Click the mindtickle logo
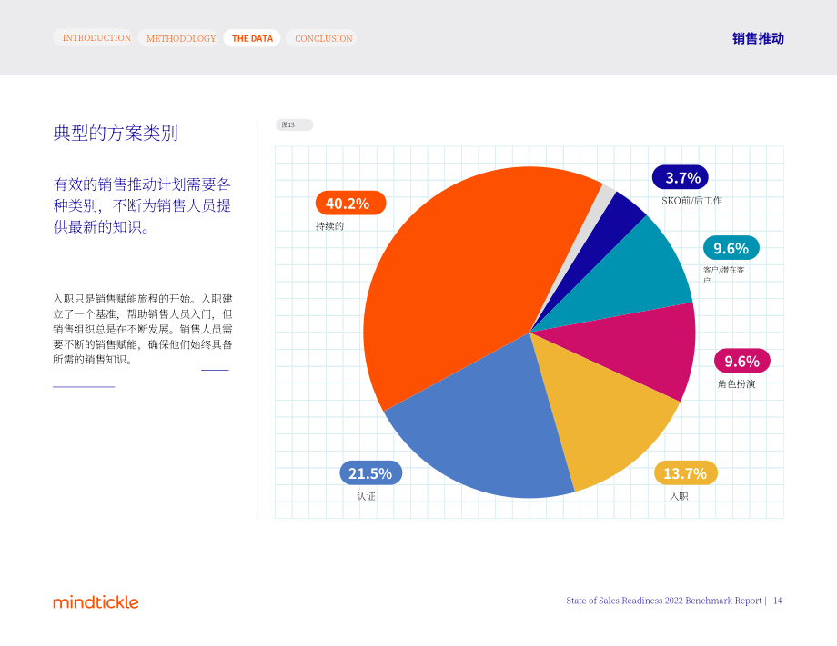The height and width of the screenshot is (646, 837). pyautogui.click(x=96, y=601)
